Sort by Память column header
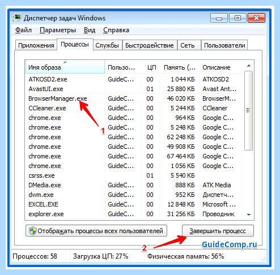The height and width of the screenshot is (275, 280). [180, 67]
